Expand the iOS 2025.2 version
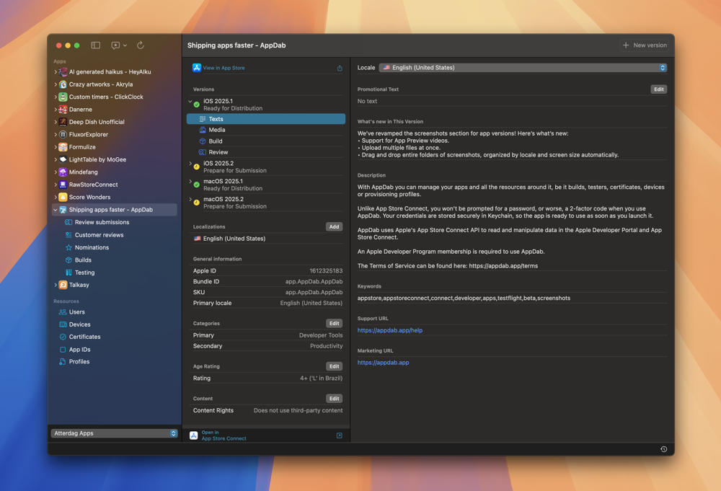Screen dimensions: 721x491 coord(190,163)
